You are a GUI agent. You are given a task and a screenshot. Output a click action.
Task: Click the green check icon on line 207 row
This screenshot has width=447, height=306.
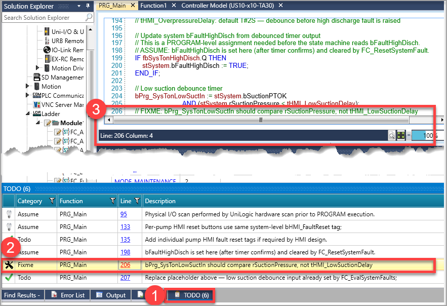coord(9,278)
